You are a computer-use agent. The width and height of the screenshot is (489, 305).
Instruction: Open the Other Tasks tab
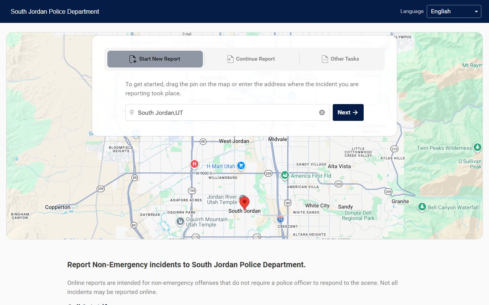(x=340, y=59)
